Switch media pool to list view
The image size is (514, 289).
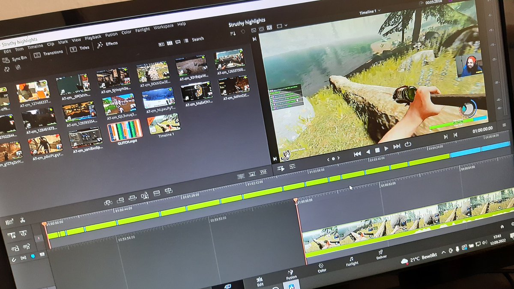186,41
